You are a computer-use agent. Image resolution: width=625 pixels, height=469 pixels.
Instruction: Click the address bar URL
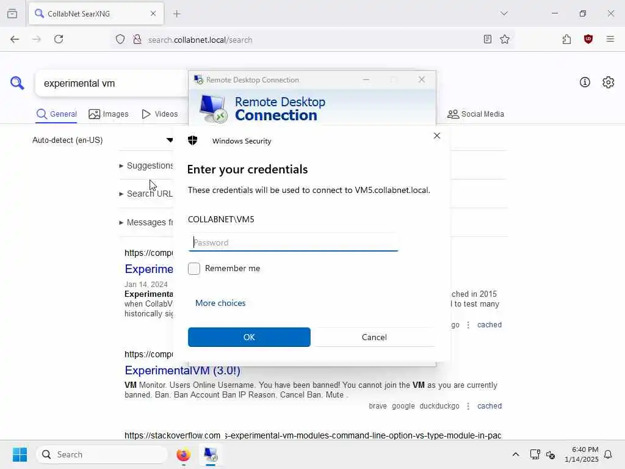[x=200, y=40]
